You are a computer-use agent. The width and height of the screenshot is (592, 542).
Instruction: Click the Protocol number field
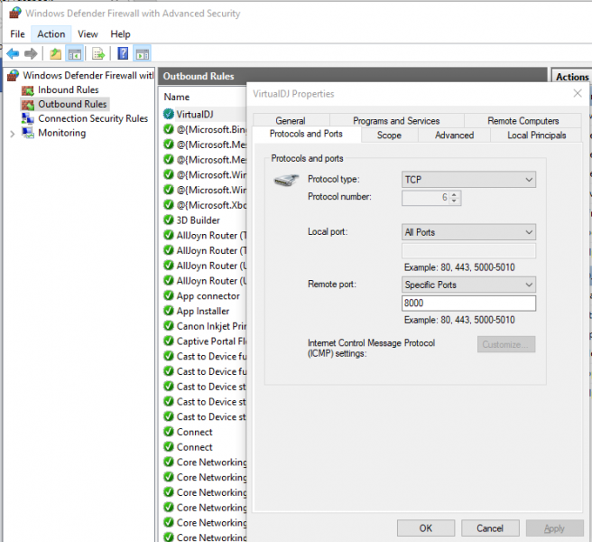(x=426, y=198)
